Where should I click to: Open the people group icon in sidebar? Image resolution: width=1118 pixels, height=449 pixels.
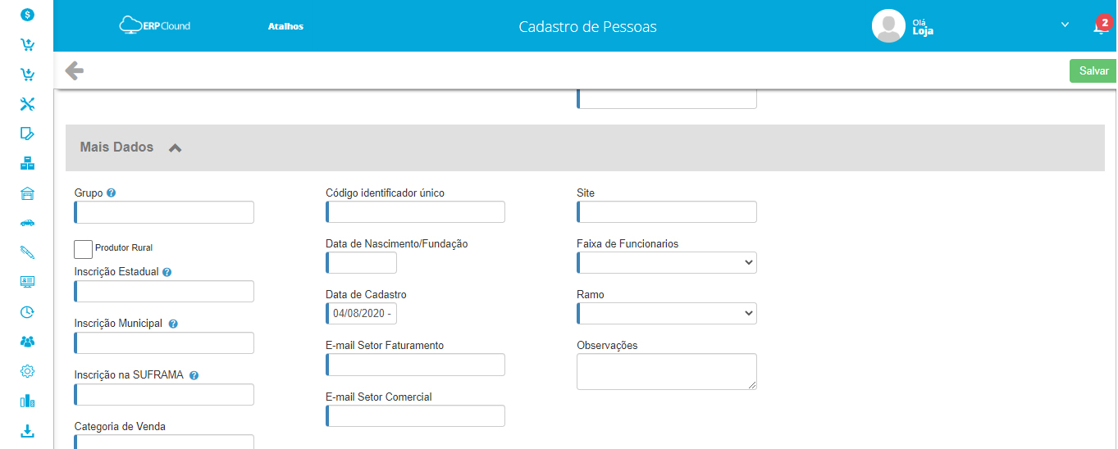(27, 341)
